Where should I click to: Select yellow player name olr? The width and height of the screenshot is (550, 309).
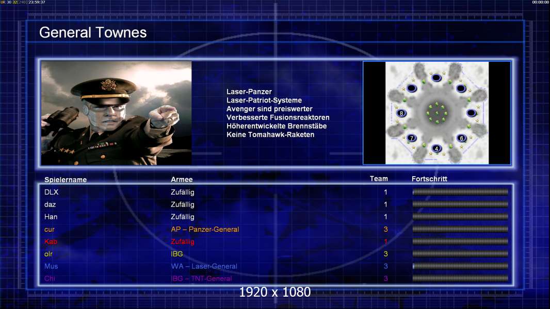point(48,254)
